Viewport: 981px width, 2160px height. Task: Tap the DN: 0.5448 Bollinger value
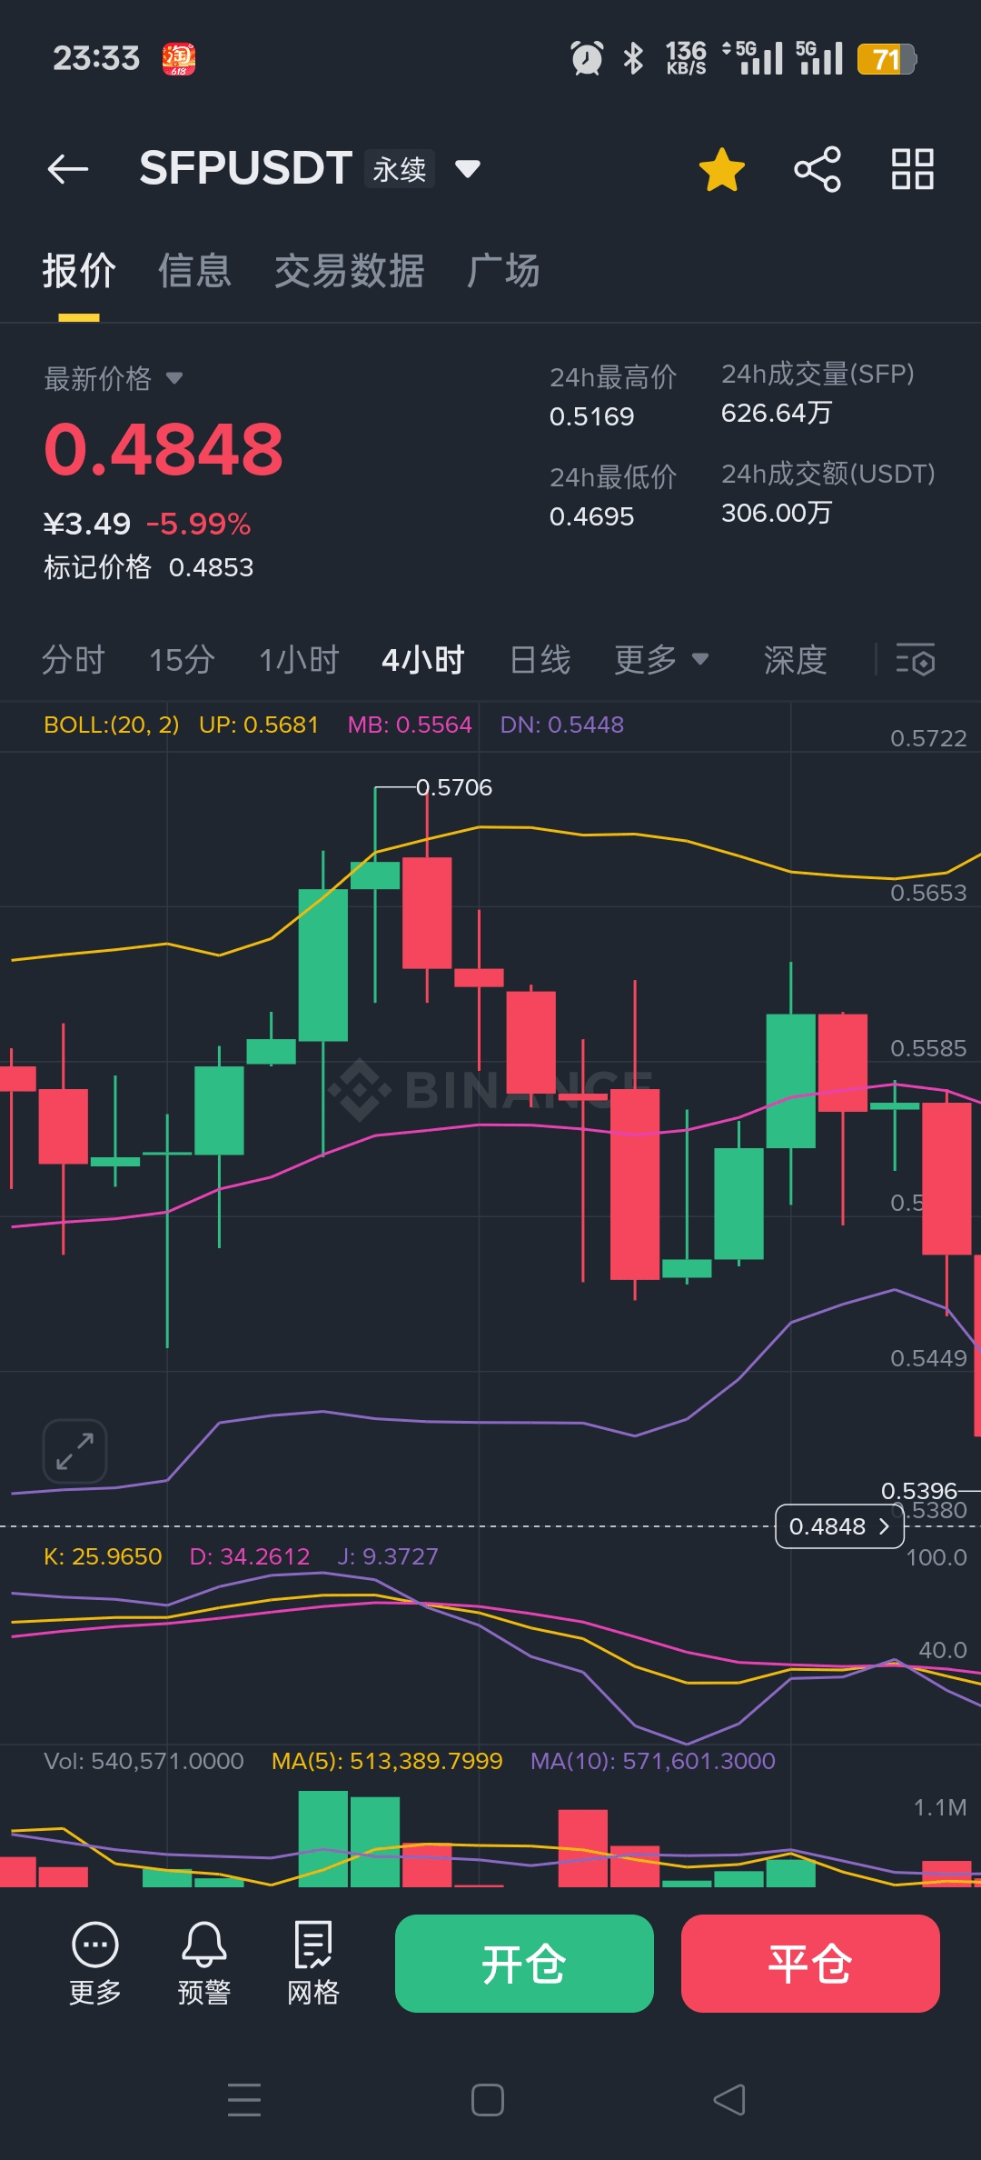(x=562, y=725)
